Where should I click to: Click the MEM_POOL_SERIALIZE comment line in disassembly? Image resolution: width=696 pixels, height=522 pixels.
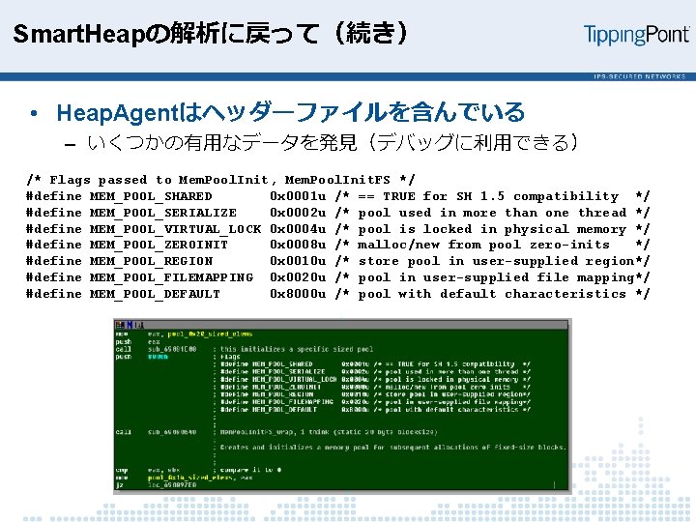click(x=375, y=371)
